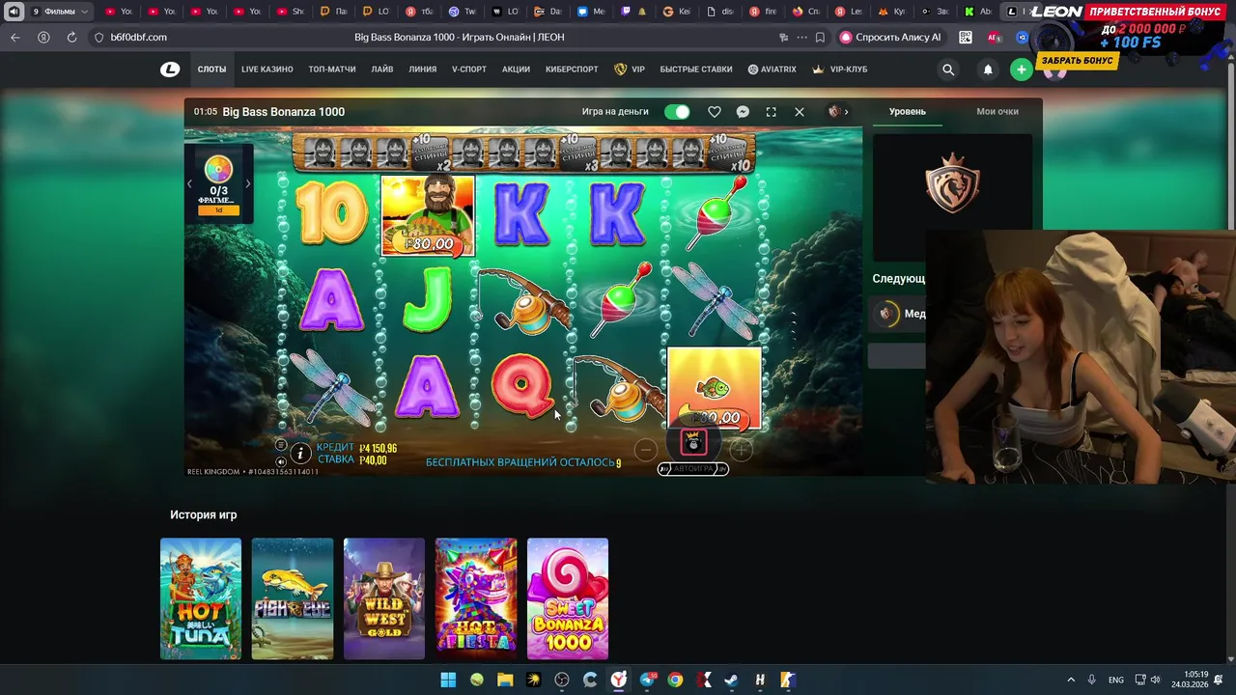Open Wild West Gold from game history
The width and height of the screenshot is (1236, 695).
(x=384, y=598)
